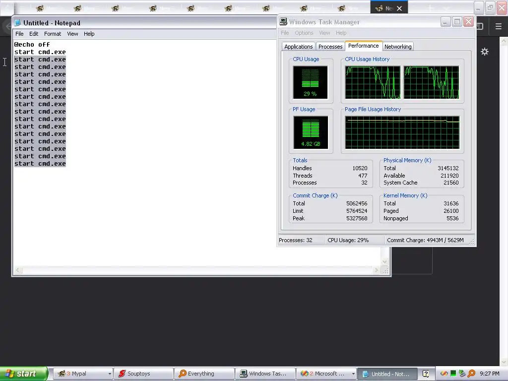Click the question mark taskbar icon
508x381 pixels.
coord(426,374)
